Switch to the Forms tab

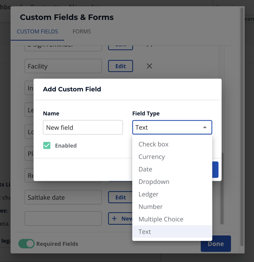click(x=82, y=32)
